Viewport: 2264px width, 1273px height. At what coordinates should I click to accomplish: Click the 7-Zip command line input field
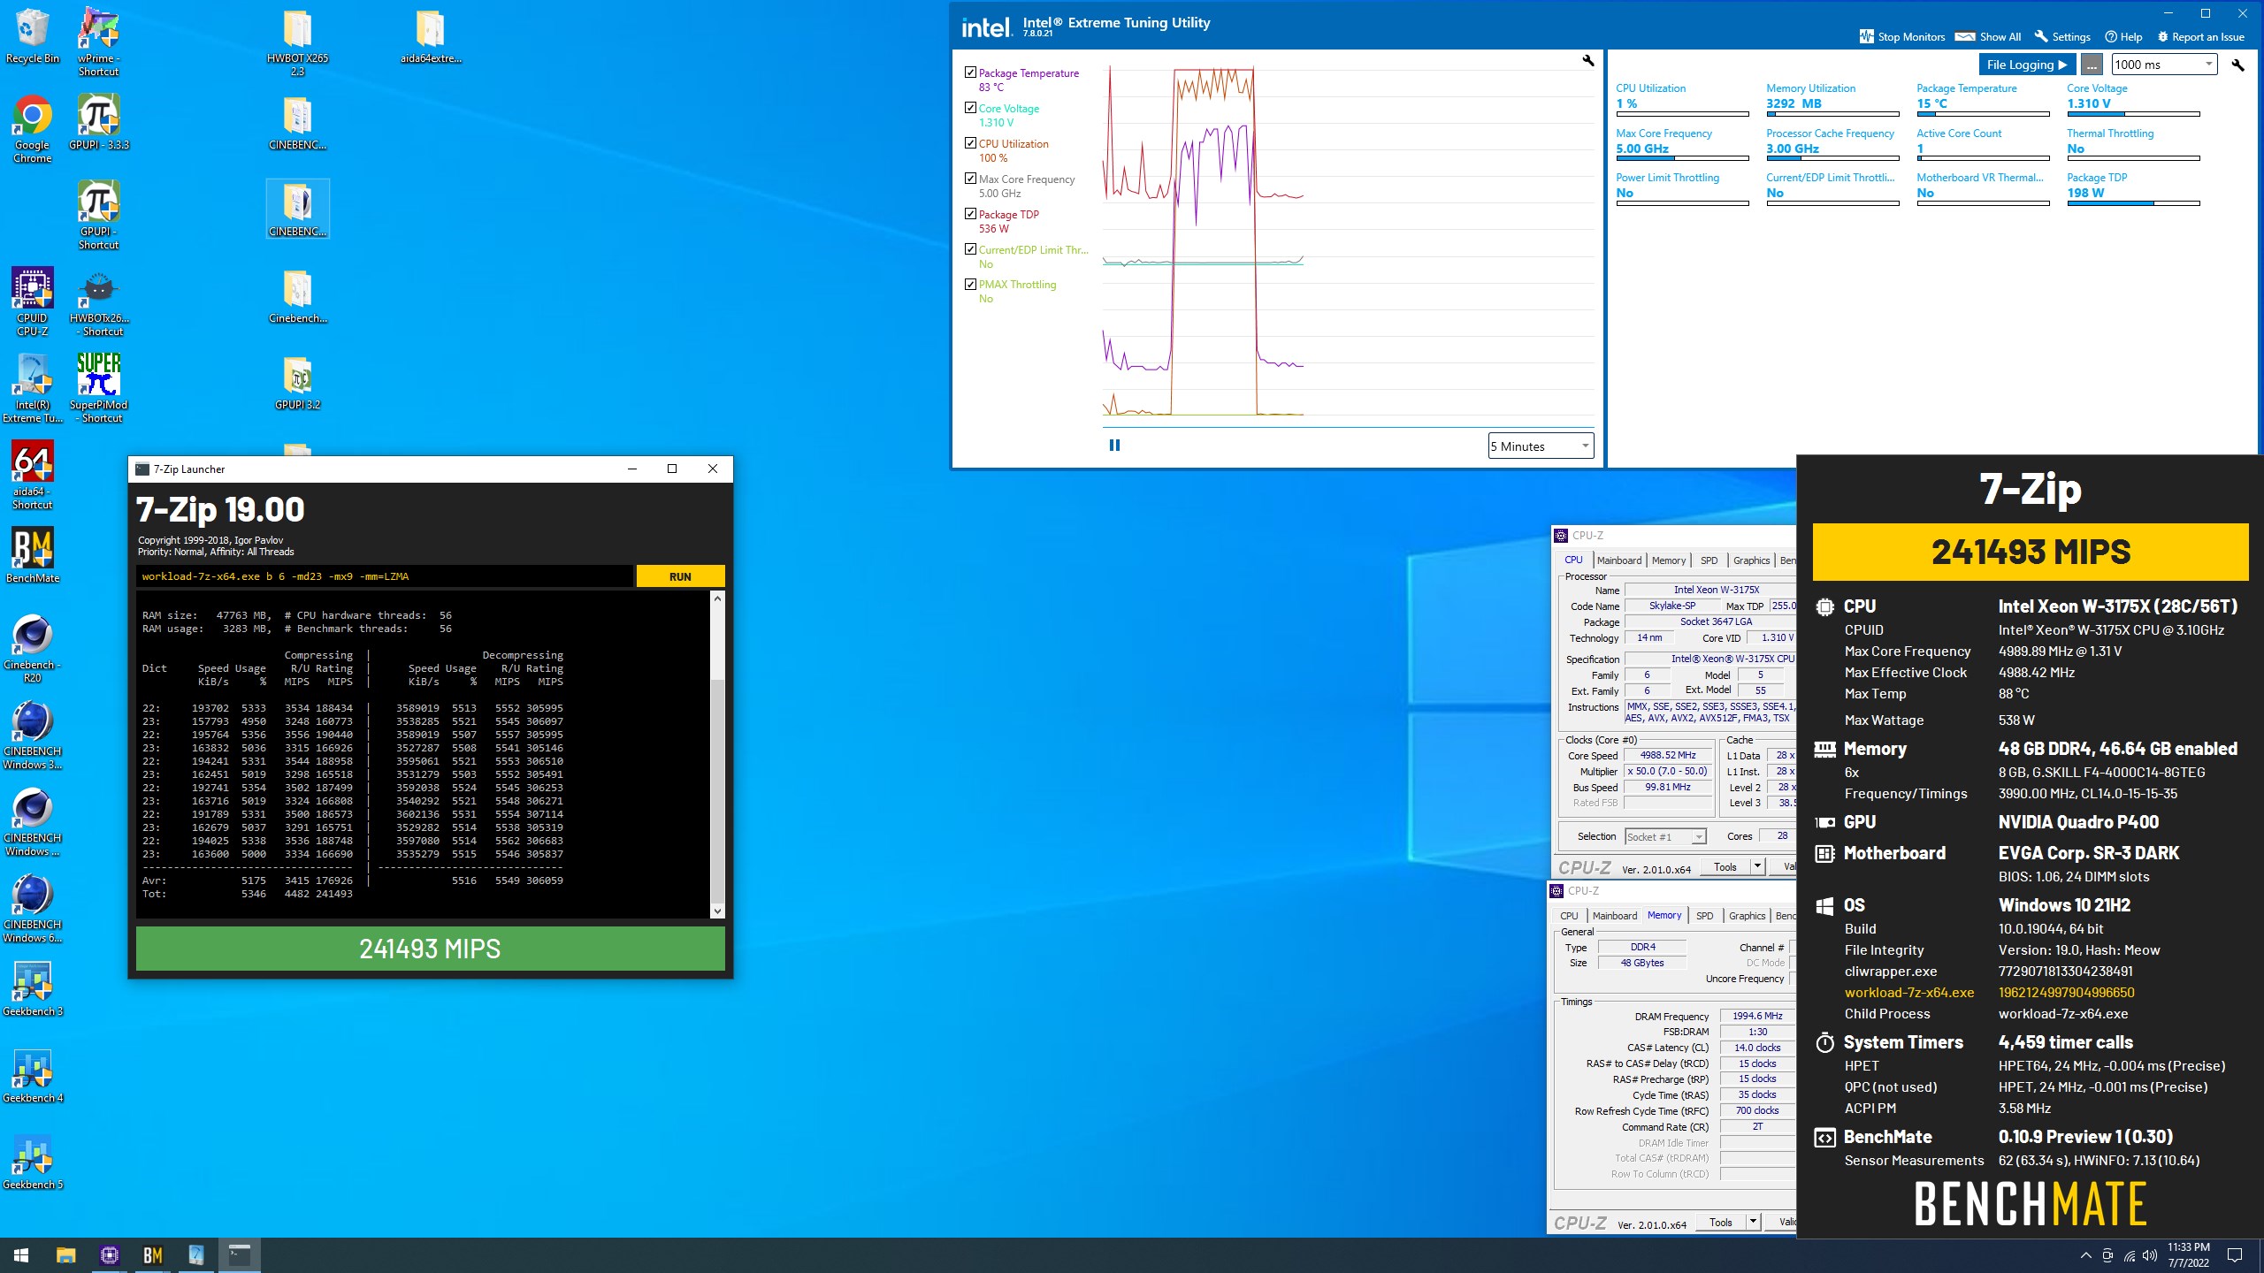385,576
